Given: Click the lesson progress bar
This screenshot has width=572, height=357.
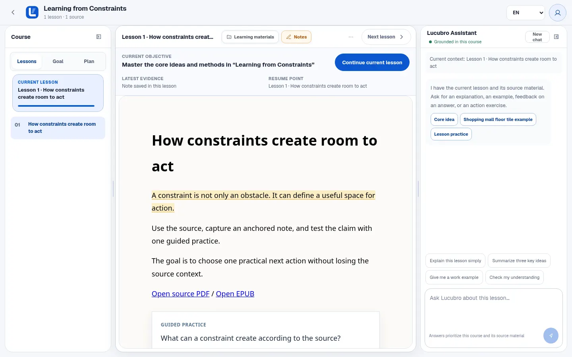Looking at the screenshot, I should 56,106.
